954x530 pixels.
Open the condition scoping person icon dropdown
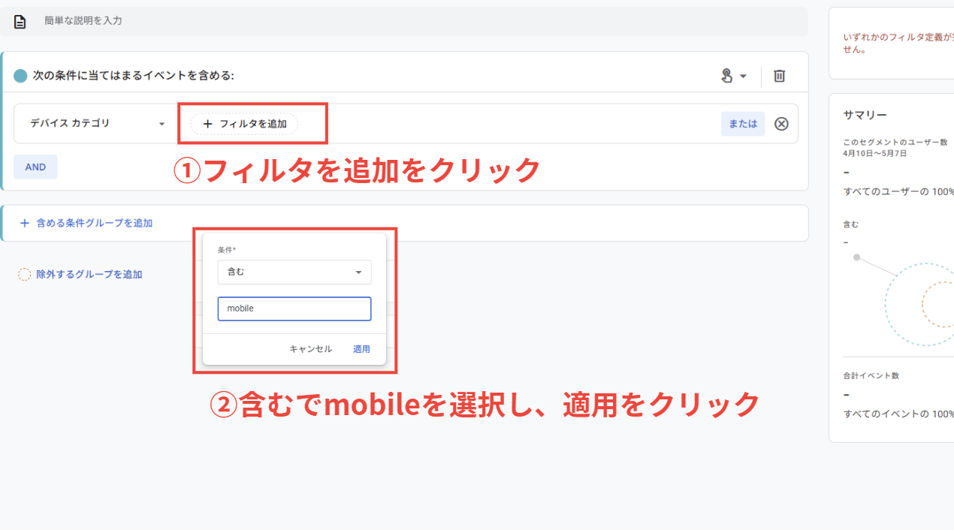point(733,76)
